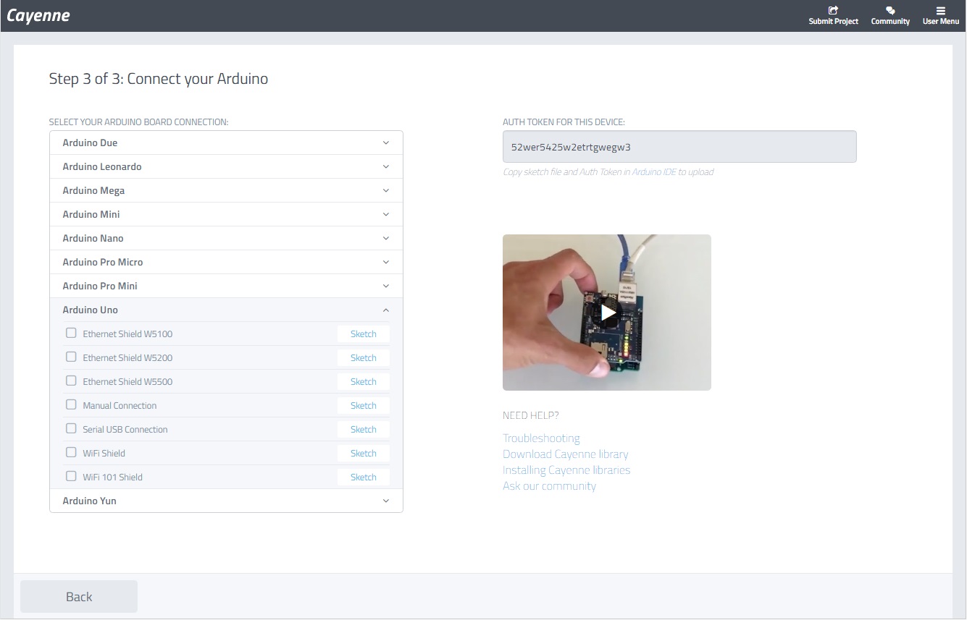Click the Arduino Uno row label

click(x=90, y=310)
